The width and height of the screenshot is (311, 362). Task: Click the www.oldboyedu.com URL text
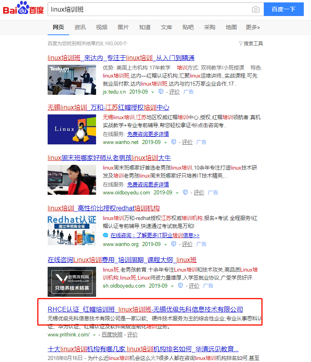coord(126,192)
